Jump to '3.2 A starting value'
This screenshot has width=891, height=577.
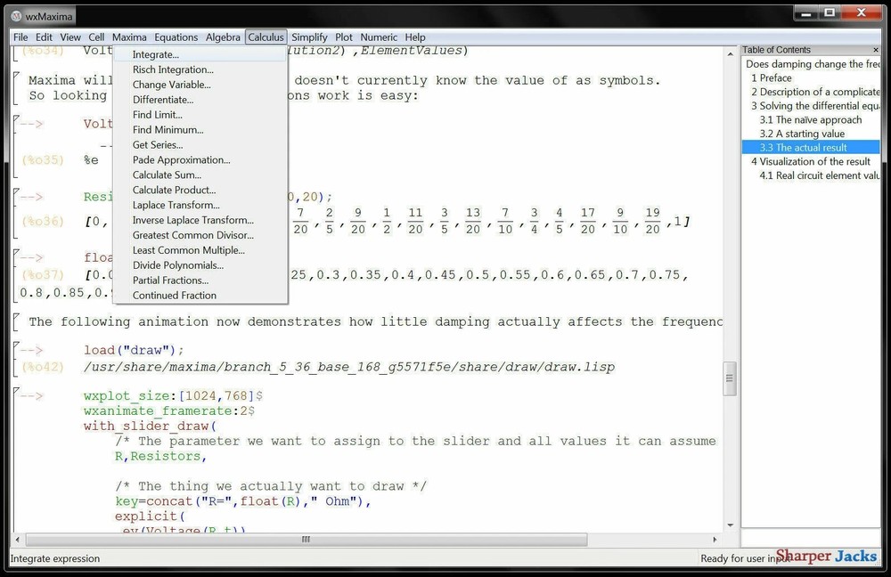(x=802, y=134)
